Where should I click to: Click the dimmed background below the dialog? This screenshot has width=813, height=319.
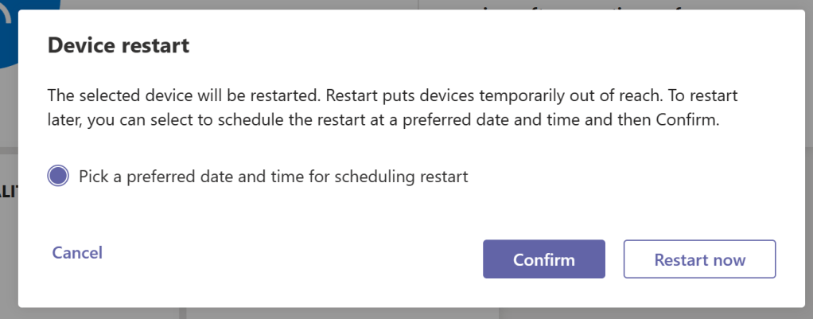pyautogui.click(x=398, y=313)
